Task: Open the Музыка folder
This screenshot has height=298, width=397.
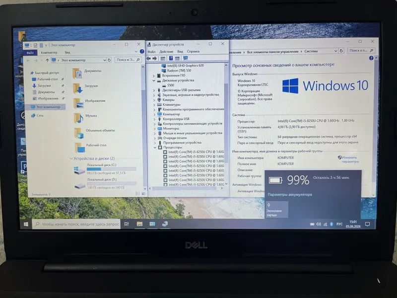Action: [x=85, y=117]
